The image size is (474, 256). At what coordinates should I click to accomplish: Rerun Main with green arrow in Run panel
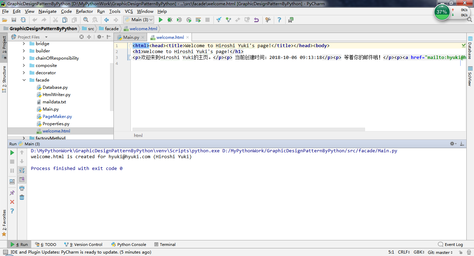[12, 153]
